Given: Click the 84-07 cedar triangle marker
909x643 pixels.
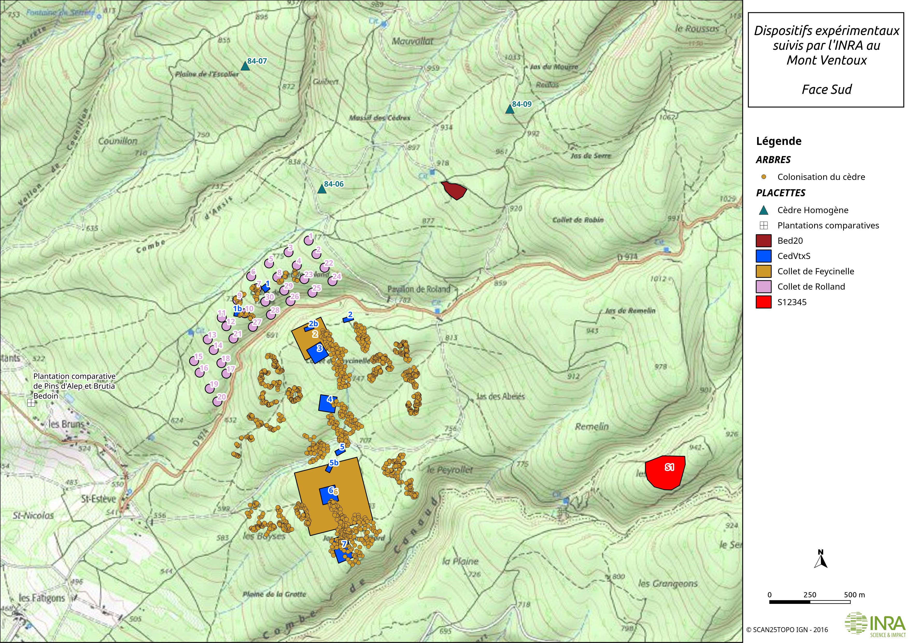Looking at the screenshot, I should tap(245, 67).
